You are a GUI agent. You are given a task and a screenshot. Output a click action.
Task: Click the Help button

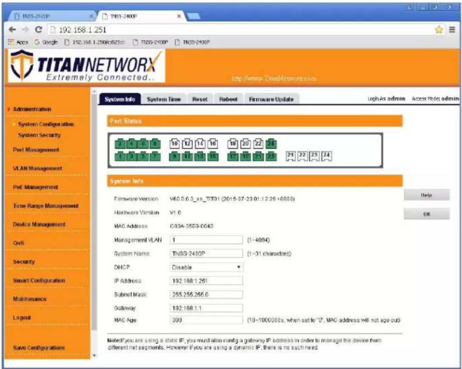(x=427, y=195)
